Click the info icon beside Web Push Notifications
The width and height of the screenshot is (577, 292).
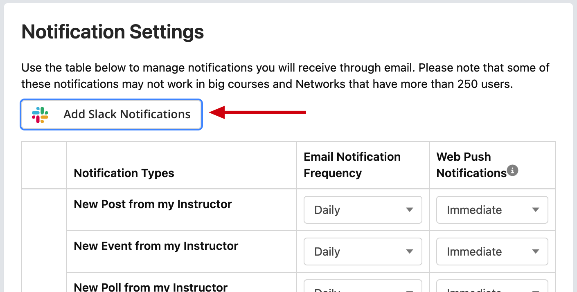tap(513, 171)
